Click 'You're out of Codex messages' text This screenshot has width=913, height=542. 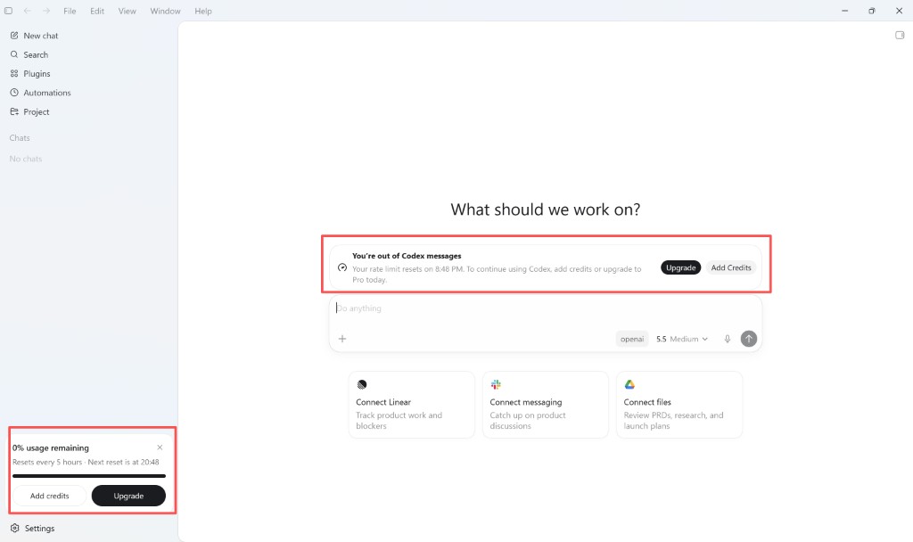(x=407, y=256)
